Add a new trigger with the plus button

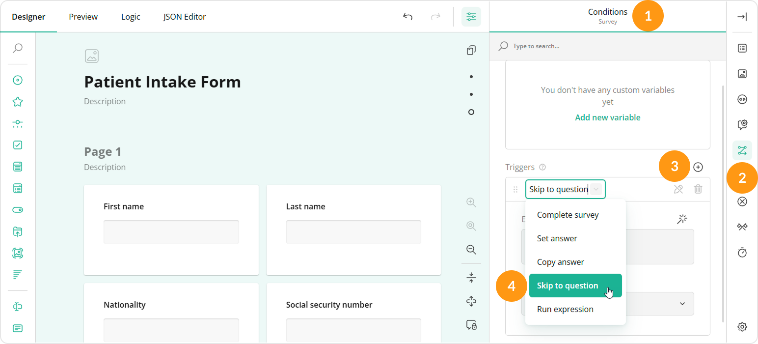[698, 167]
